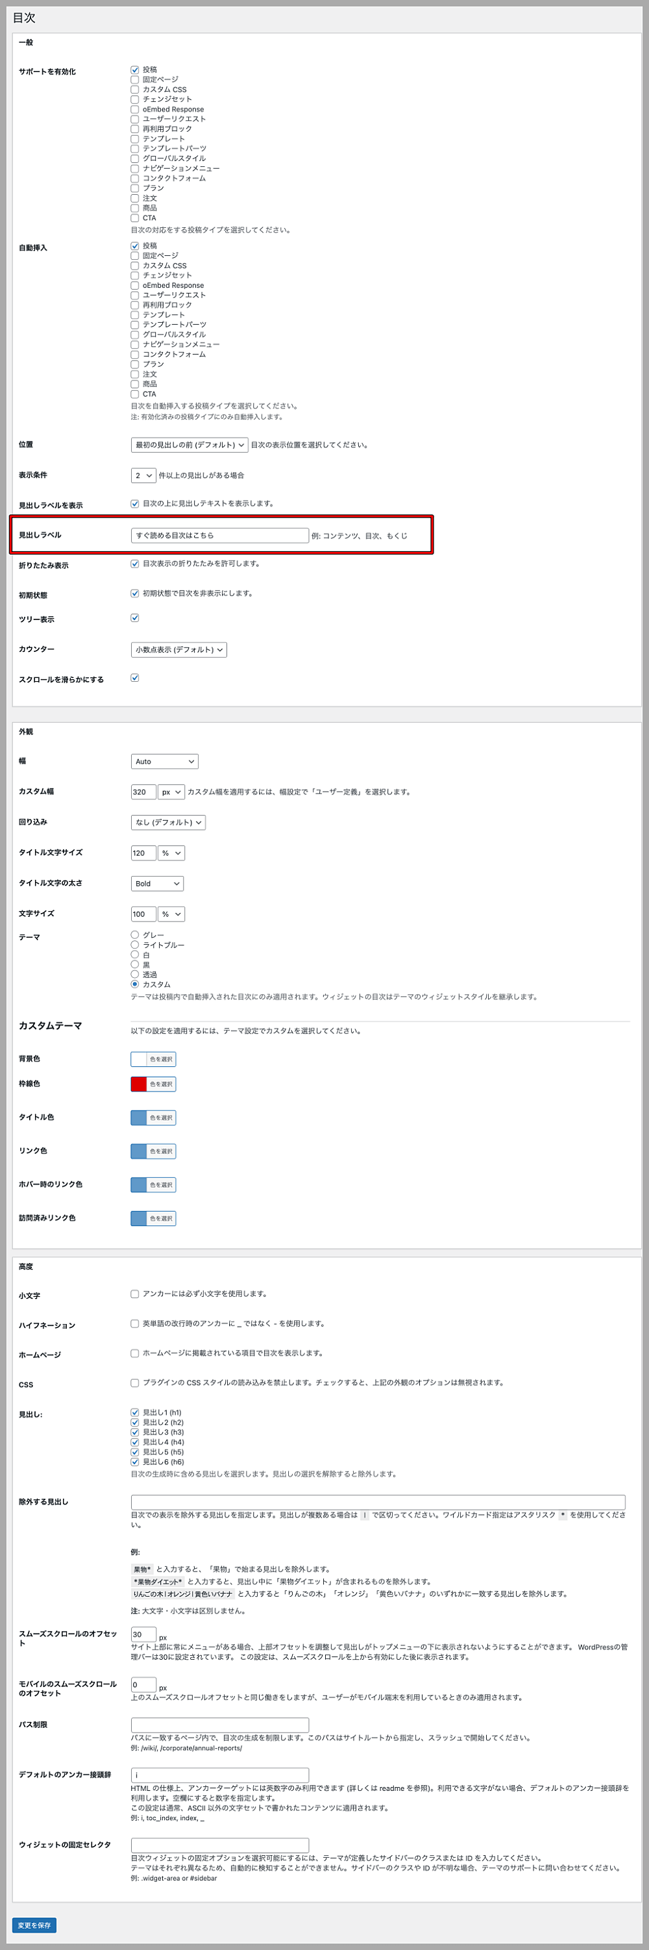The height and width of the screenshot is (1950, 649).
Task: Click the 見出しラベル text field
Action: 219,535
